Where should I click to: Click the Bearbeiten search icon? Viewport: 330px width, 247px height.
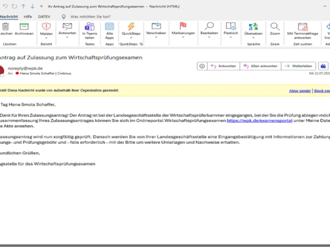209,26
